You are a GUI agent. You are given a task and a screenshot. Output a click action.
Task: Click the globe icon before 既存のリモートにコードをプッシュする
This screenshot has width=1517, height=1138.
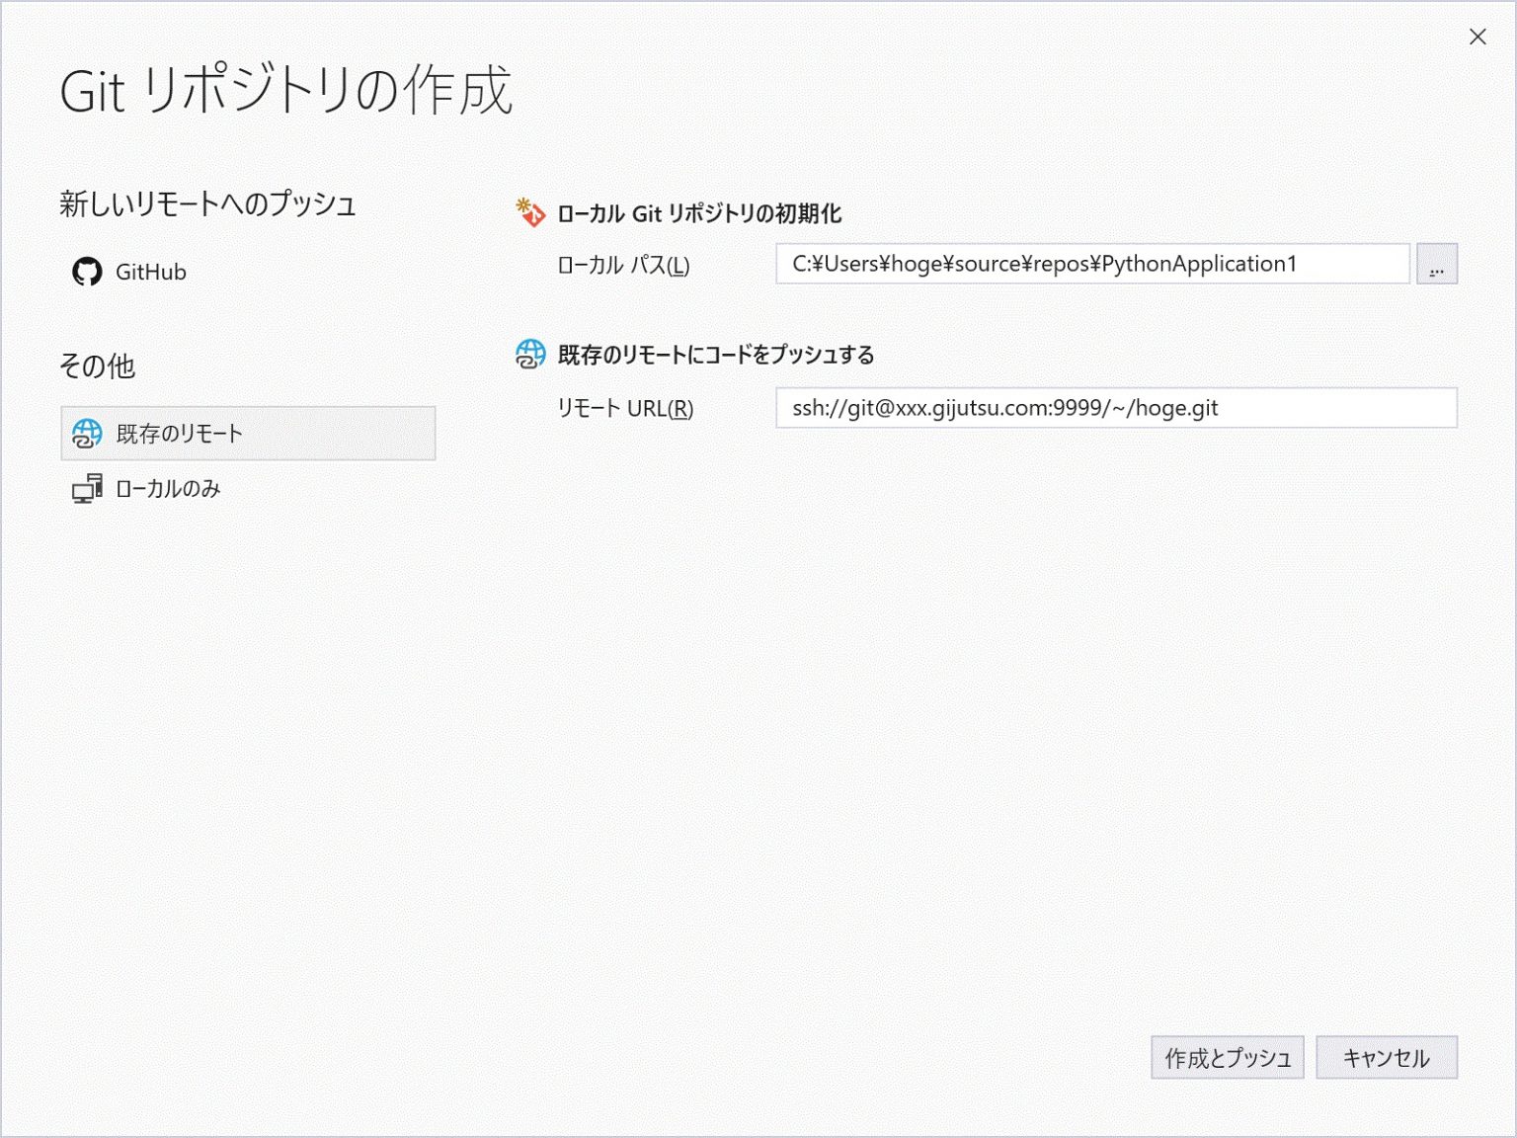[x=530, y=354]
